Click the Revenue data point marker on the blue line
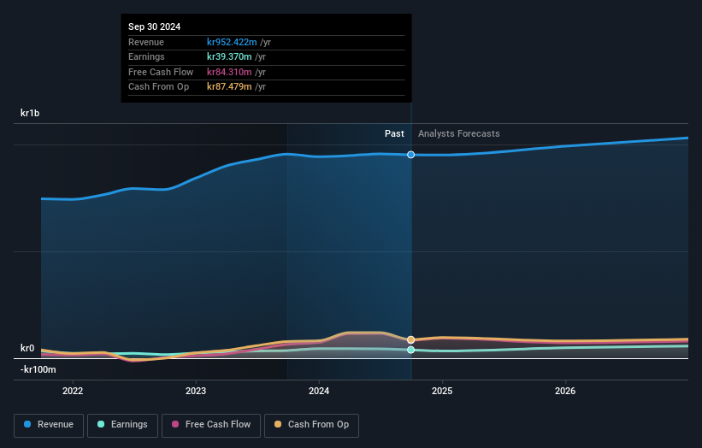Screen dimensions: 702x448 click(x=411, y=155)
